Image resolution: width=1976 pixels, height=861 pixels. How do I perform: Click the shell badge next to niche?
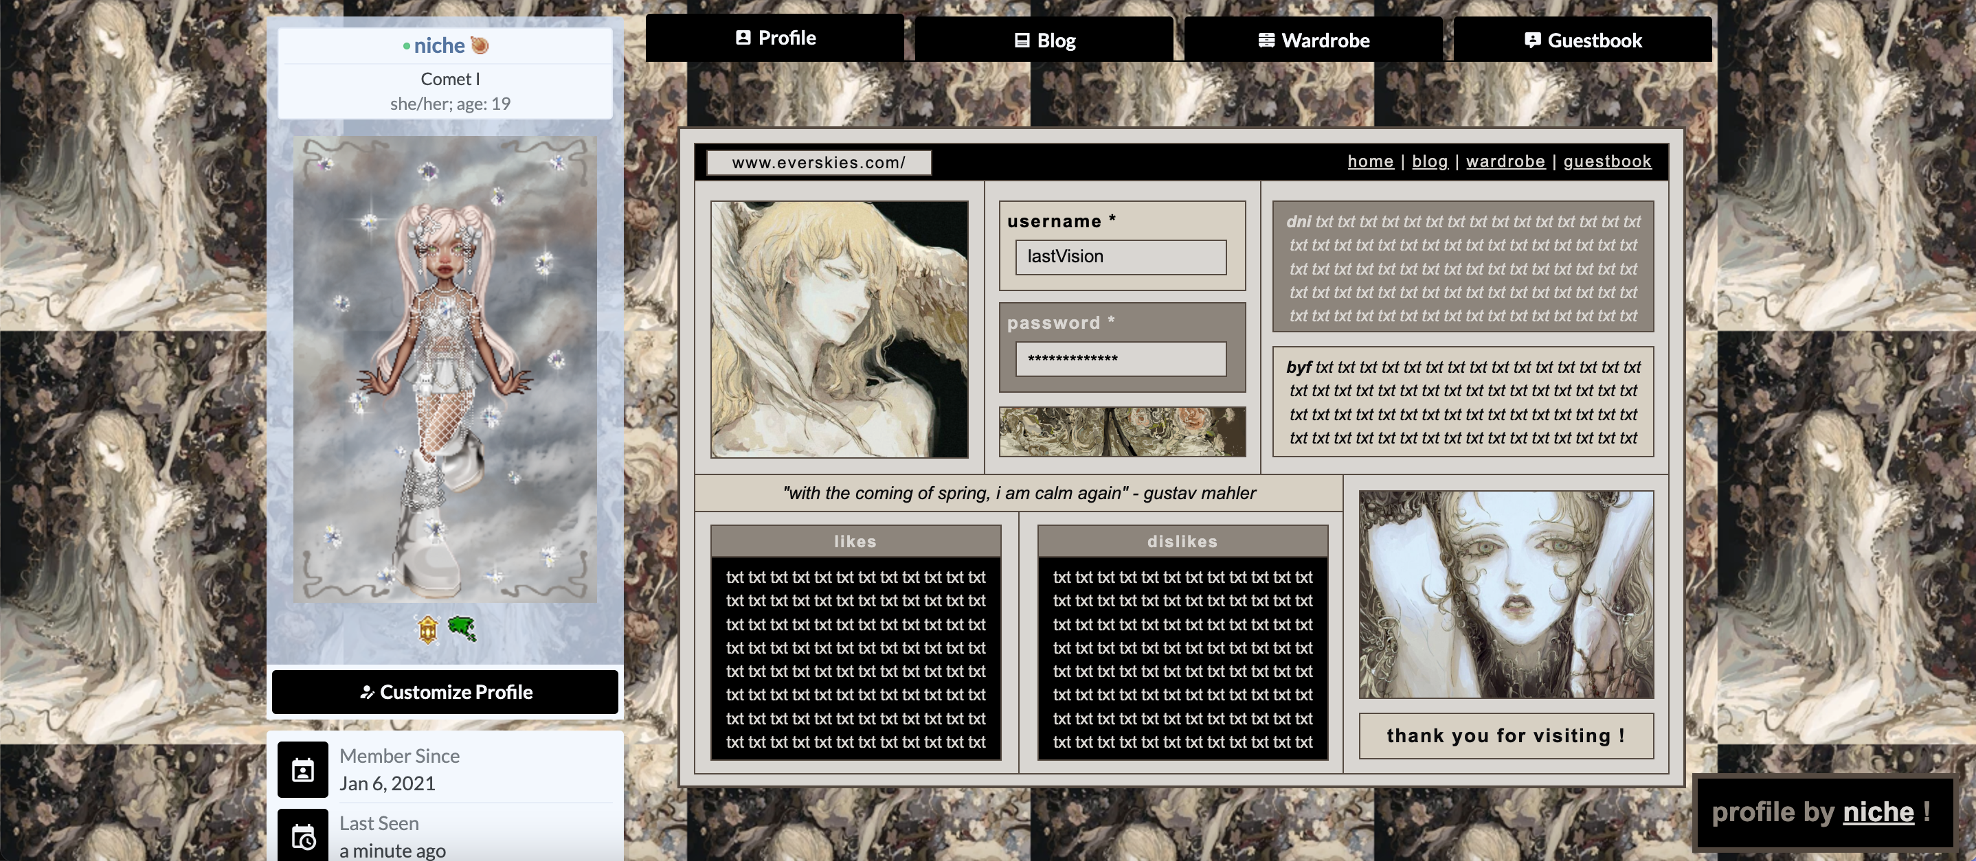[480, 45]
